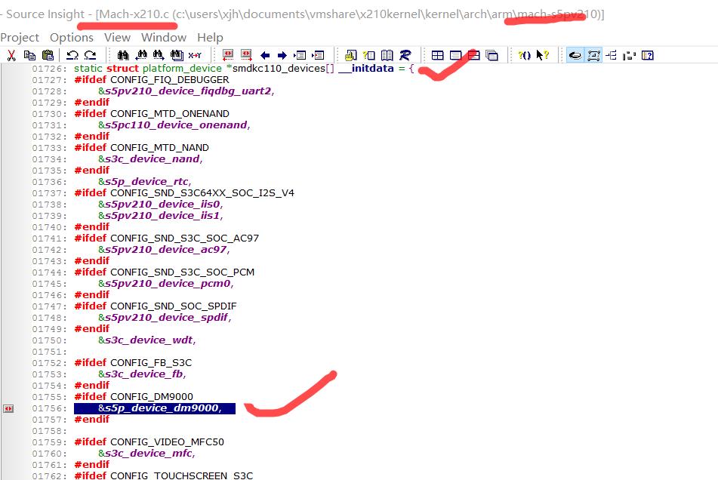
Task: Click the ?() function help icon
Action: pos(524,55)
